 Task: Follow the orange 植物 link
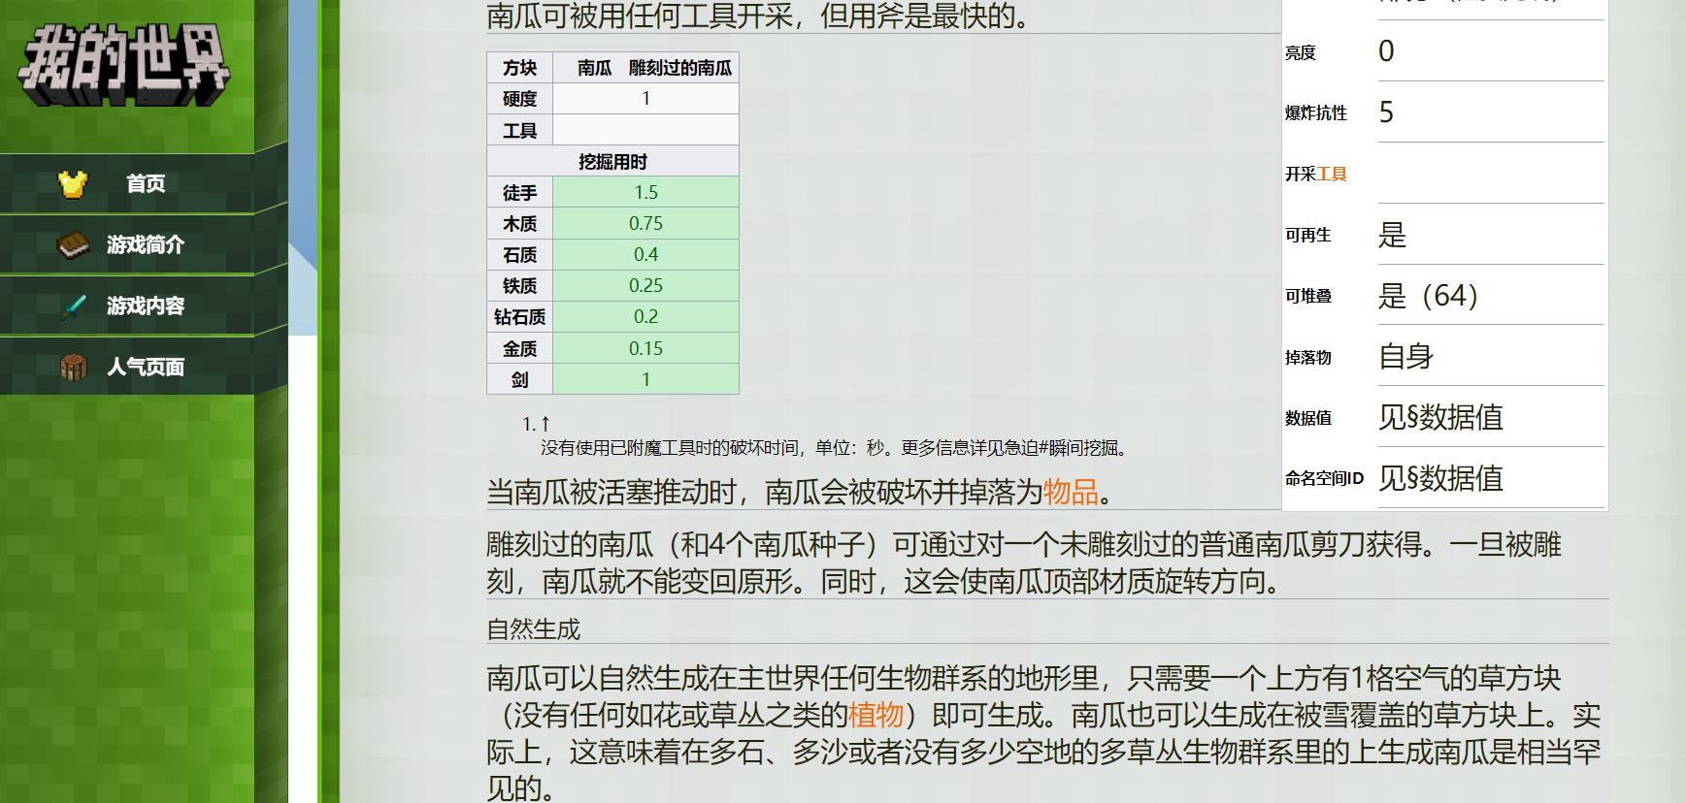876,715
